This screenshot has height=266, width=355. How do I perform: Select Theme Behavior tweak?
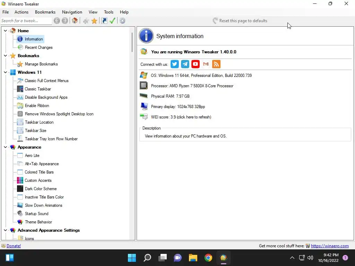tap(38, 222)
